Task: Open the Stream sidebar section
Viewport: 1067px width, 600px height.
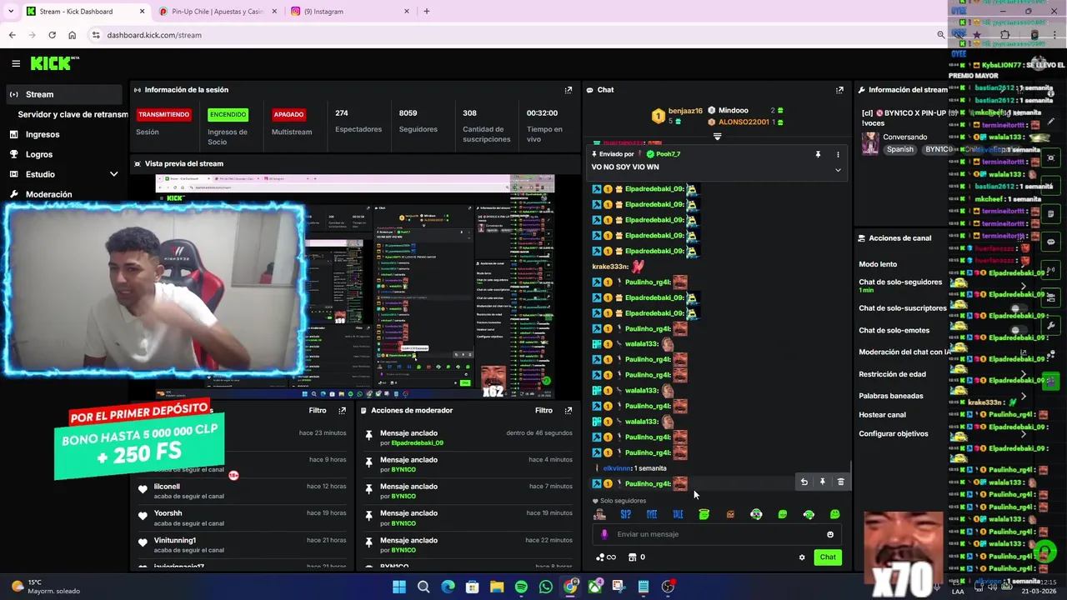Action: tap(65, 94)
